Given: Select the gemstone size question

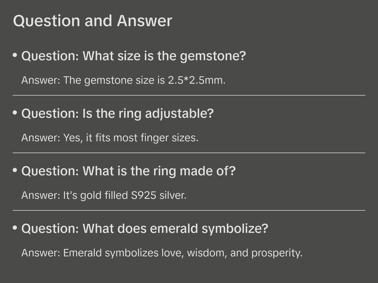Looking at the screenshot, I should point(134,56).
